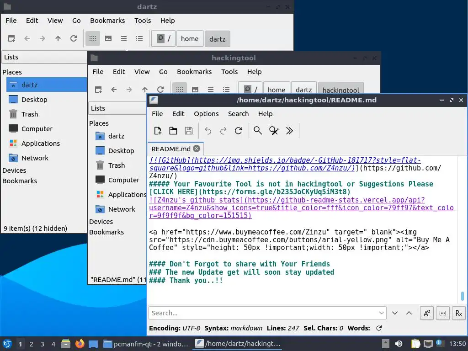Screen dimensions: 468x351
Task: Select detailed list view in dartz window
Action: (139, 38)
